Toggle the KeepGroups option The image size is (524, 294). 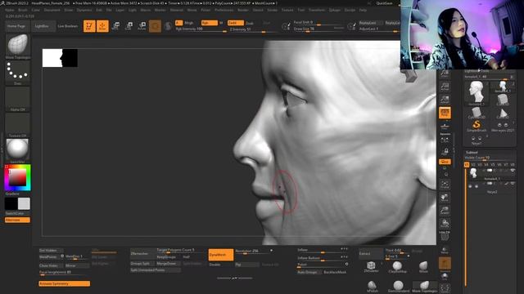166,257
